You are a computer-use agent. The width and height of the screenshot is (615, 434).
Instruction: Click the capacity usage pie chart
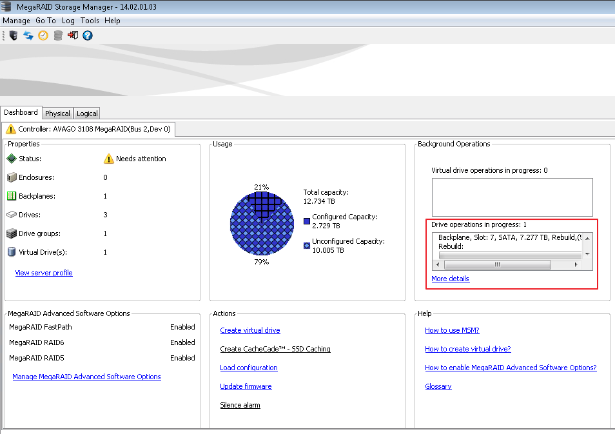[262, 224]
